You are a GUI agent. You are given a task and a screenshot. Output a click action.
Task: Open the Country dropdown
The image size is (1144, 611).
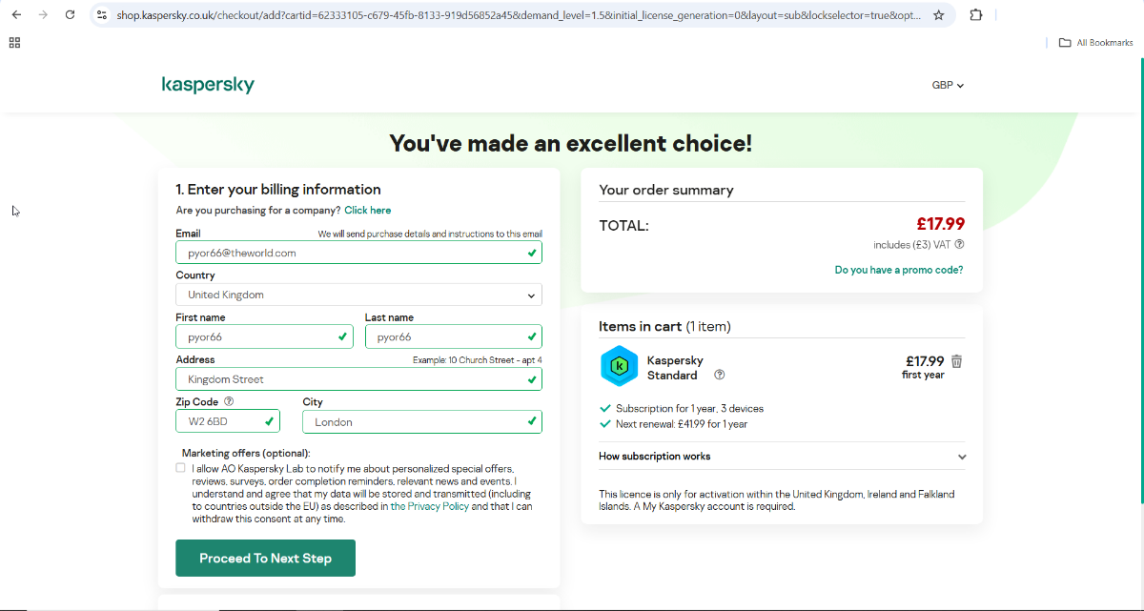pyautogui.click(x=358, y=295)
